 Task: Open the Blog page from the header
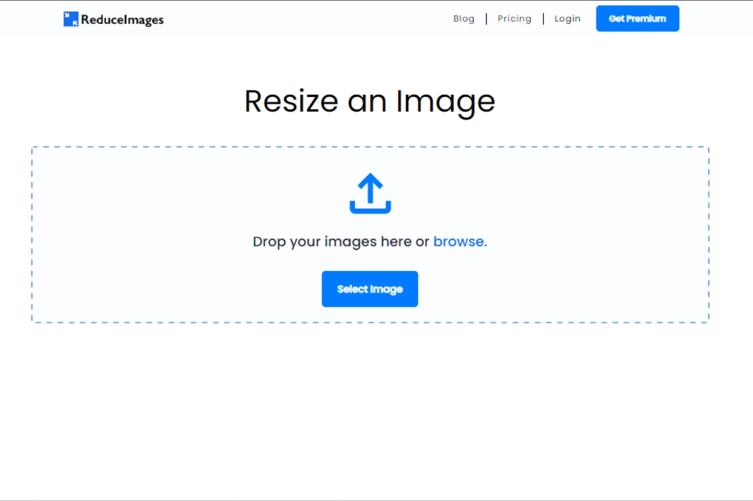pos(464,18)
